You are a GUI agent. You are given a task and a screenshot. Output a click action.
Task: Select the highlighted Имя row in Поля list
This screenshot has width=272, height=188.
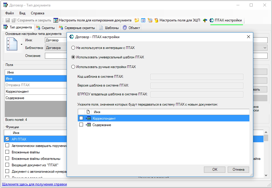(36, 79)
